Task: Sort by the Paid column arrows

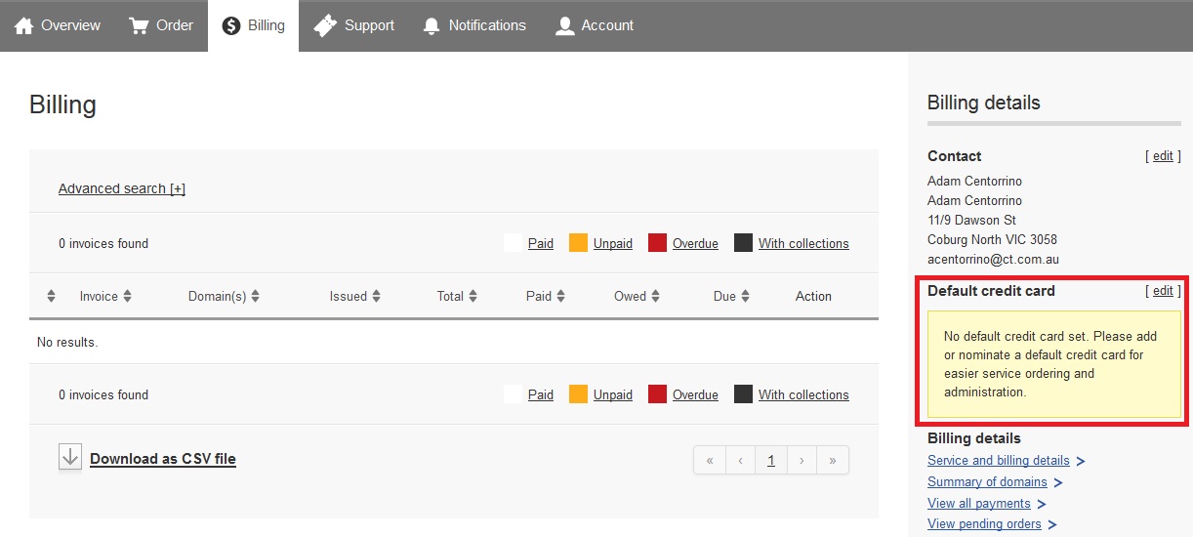Action: [x=560, y=296]
